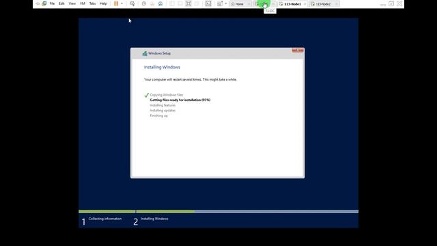
Task: Click the Collecting information stage label
Action: pos(105,219)
